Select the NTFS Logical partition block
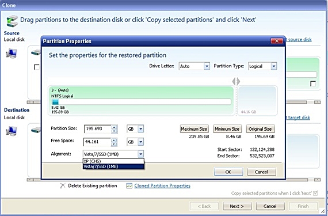 tap(141, 101)
